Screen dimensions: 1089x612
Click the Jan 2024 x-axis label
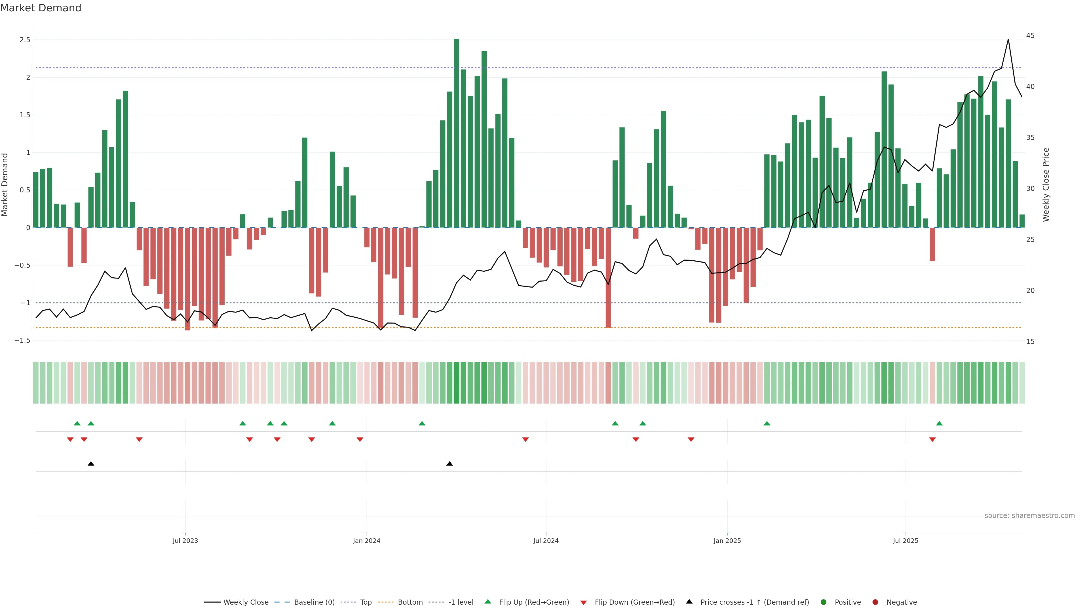[366, 541]
